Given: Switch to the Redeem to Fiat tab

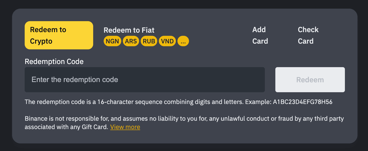Looking at the screenshot, I should coord(129,30).
